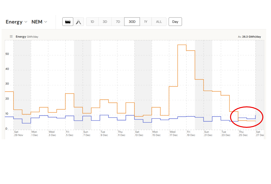Select the stacked area chart icon
271x184 pixels.
click(x=68, y=22)
